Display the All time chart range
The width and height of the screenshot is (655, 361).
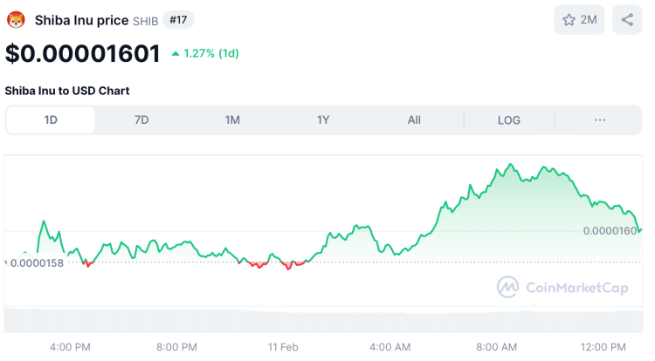click(x=414, y=120)
